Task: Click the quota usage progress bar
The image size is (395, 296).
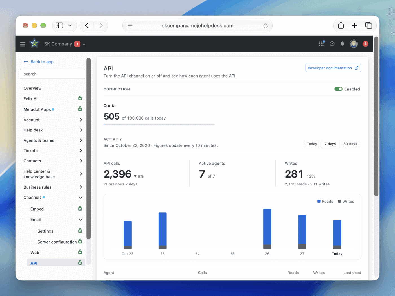Action: [159, 124]
